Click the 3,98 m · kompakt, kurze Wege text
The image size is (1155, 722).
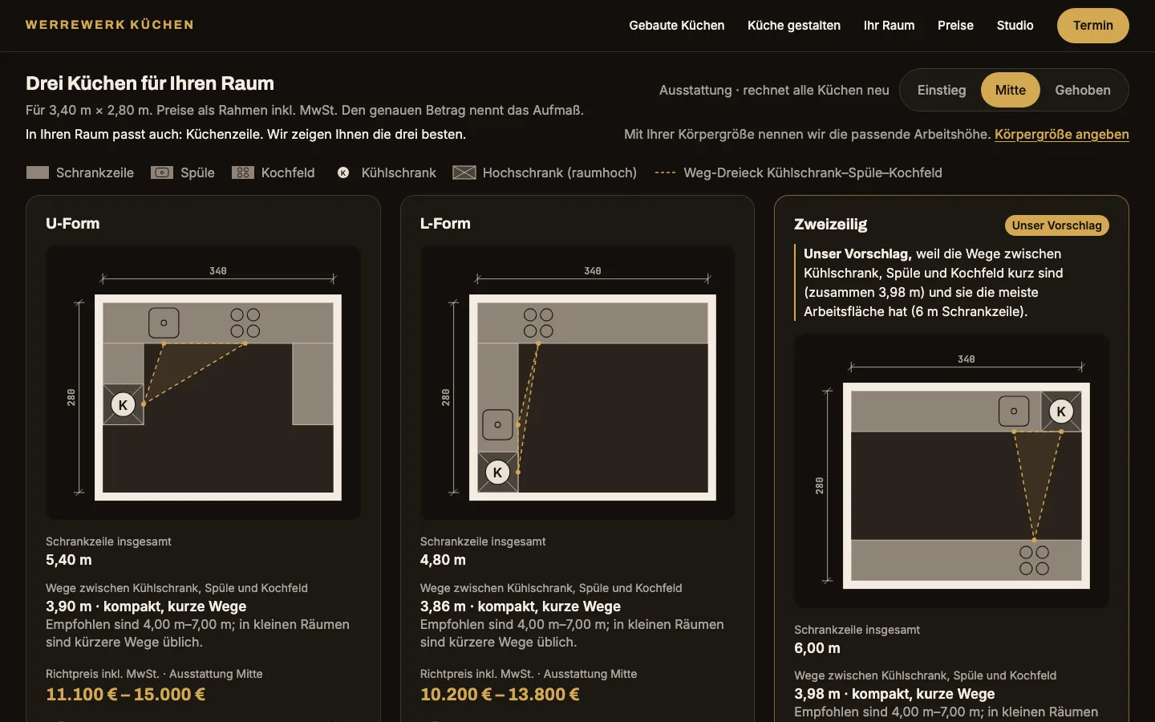click(894, 694)
